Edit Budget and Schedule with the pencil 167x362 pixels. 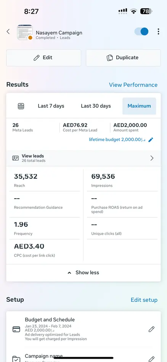[x=151, y=329]
